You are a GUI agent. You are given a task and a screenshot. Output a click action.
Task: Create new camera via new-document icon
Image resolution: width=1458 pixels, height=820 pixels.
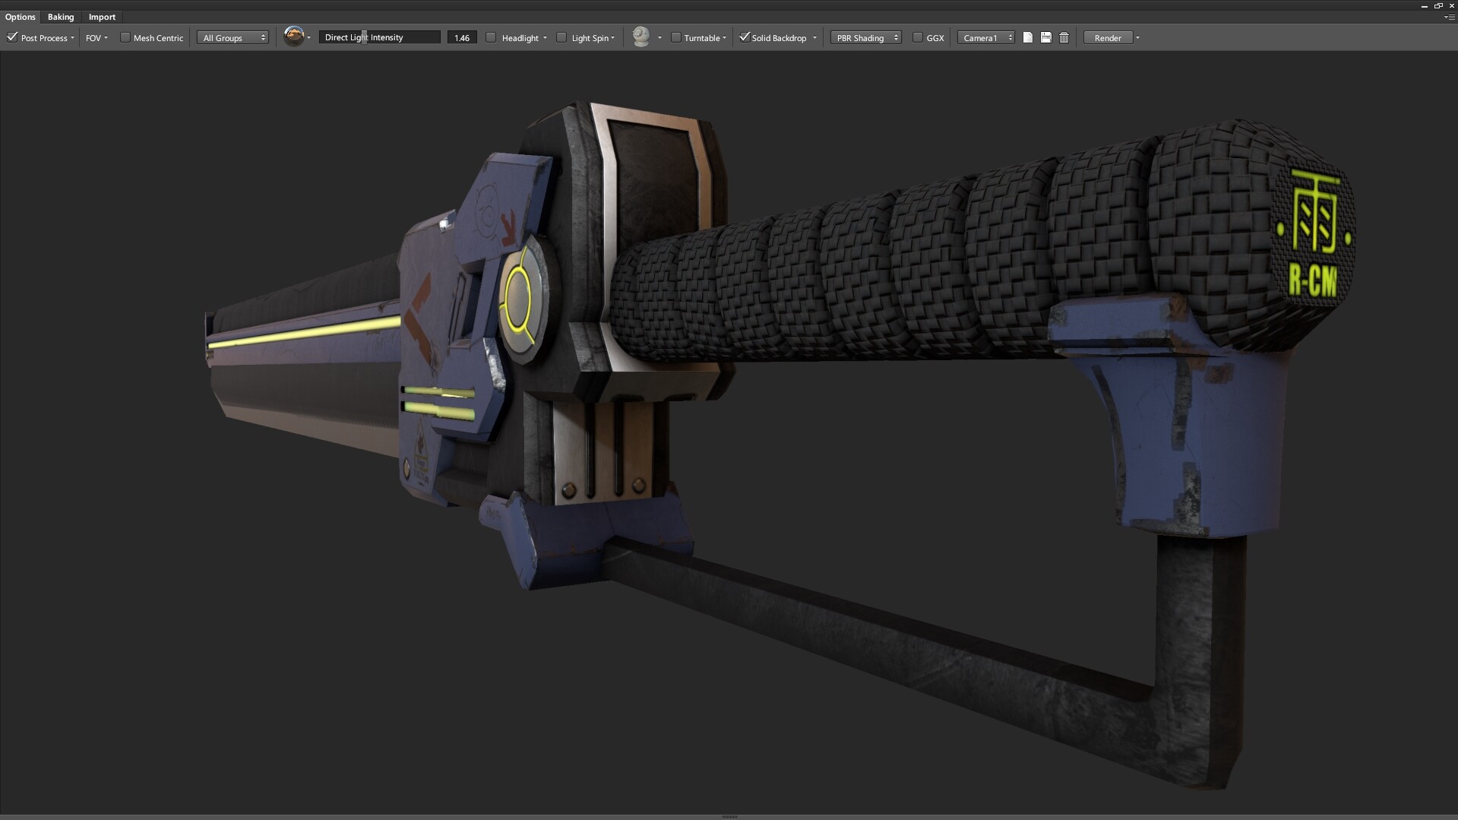pyautogui.click(x=1027, y=36)
